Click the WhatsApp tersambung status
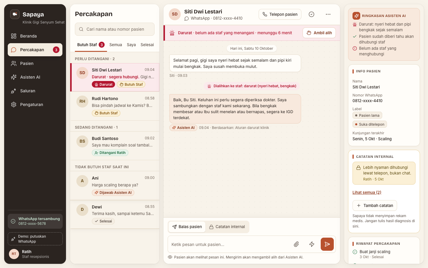This screenshot has height=268, width=428. tap(35, 221)
